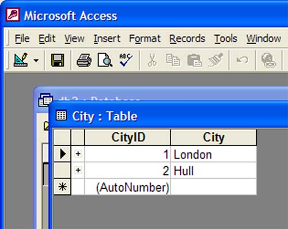Screen dimensions: 288x229
Task: Open the File menu
Action: coord(22,39)
